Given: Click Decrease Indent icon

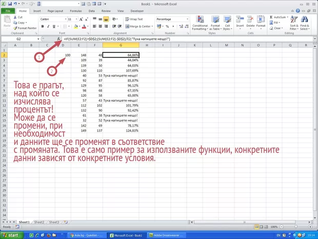Looking at the screenshot, I should click(x=114, y=26).
